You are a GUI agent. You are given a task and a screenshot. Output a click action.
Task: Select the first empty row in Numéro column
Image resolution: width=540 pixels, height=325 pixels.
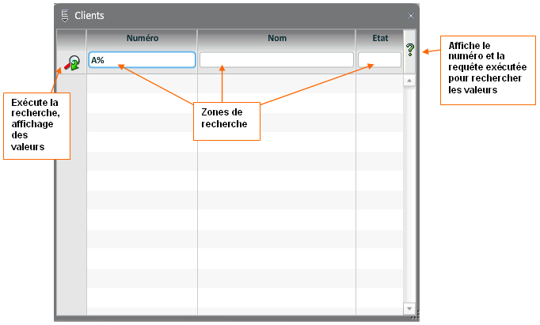tap(142, 84)
